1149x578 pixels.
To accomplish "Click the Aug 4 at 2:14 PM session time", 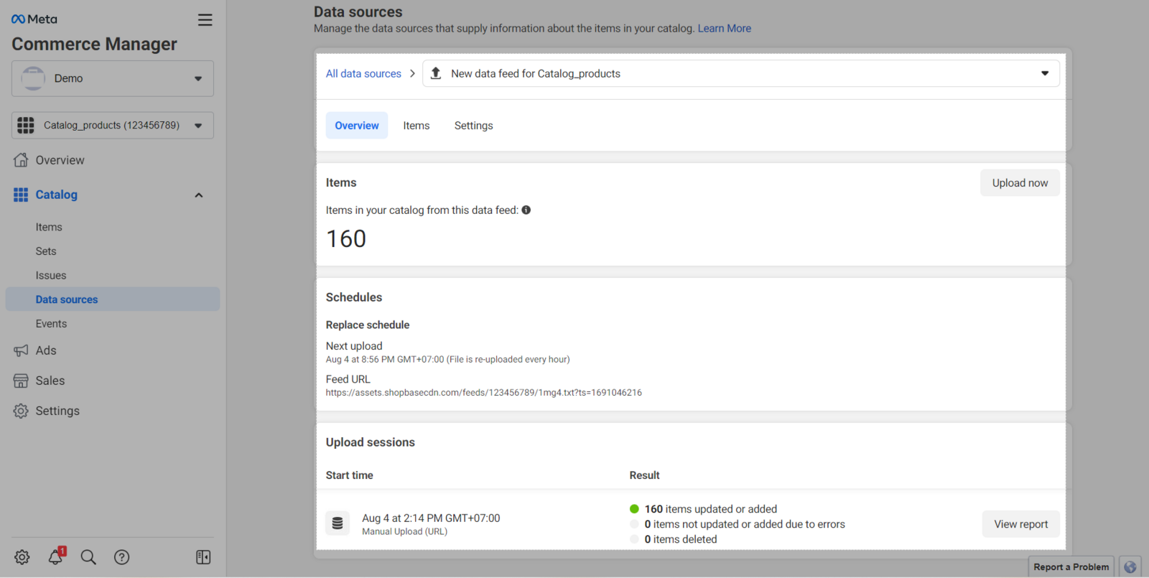I will point(431,518).
